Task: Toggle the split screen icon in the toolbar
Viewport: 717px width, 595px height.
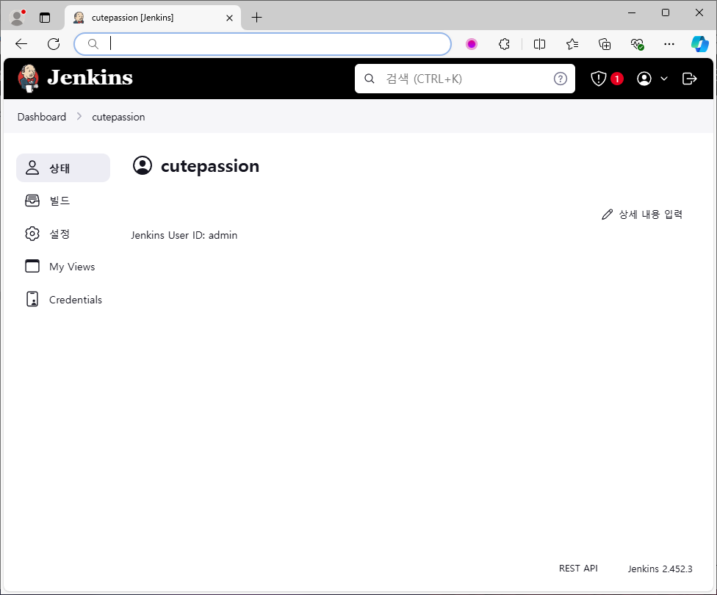Action: [x=539, y=44]
